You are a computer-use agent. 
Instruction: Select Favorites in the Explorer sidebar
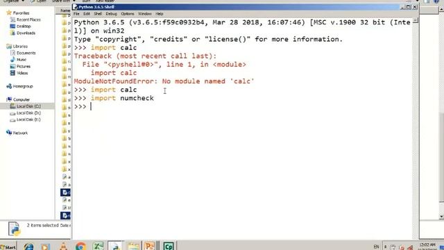coord(21,13)
